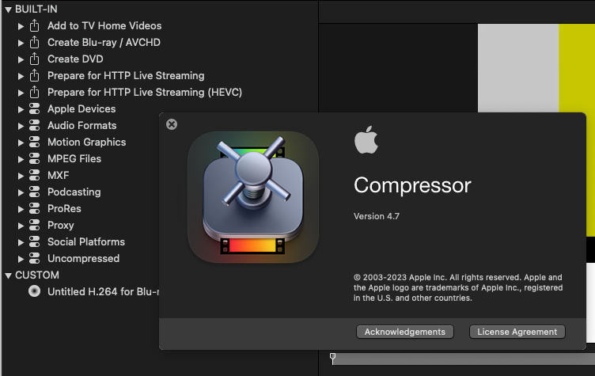595x376 pixels.
Task: Click the settings group icon beside Motion Graphics
Action: pyautogui.click(x=34, y=142)
